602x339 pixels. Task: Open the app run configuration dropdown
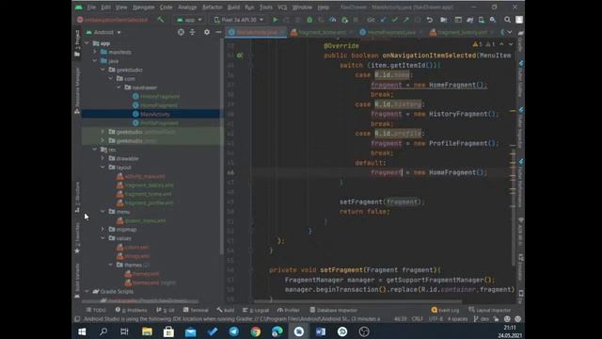(x=189, y=20)
